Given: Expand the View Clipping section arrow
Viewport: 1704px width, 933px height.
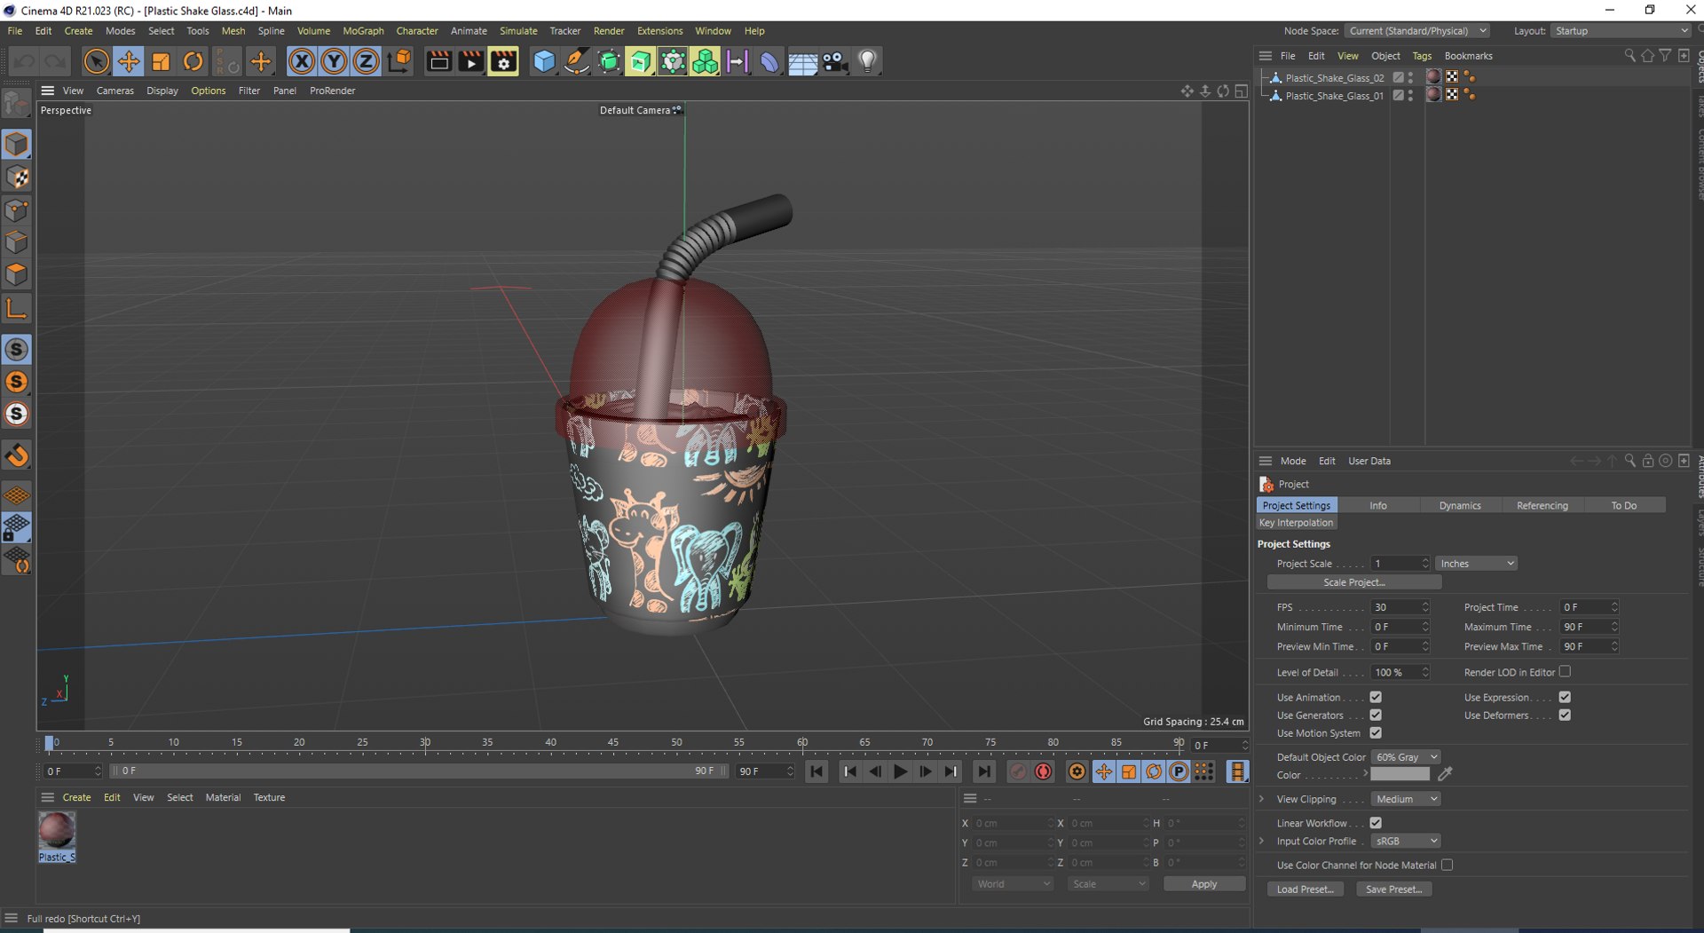Looking at the screenshot, I should click(x=1262, y=799).
